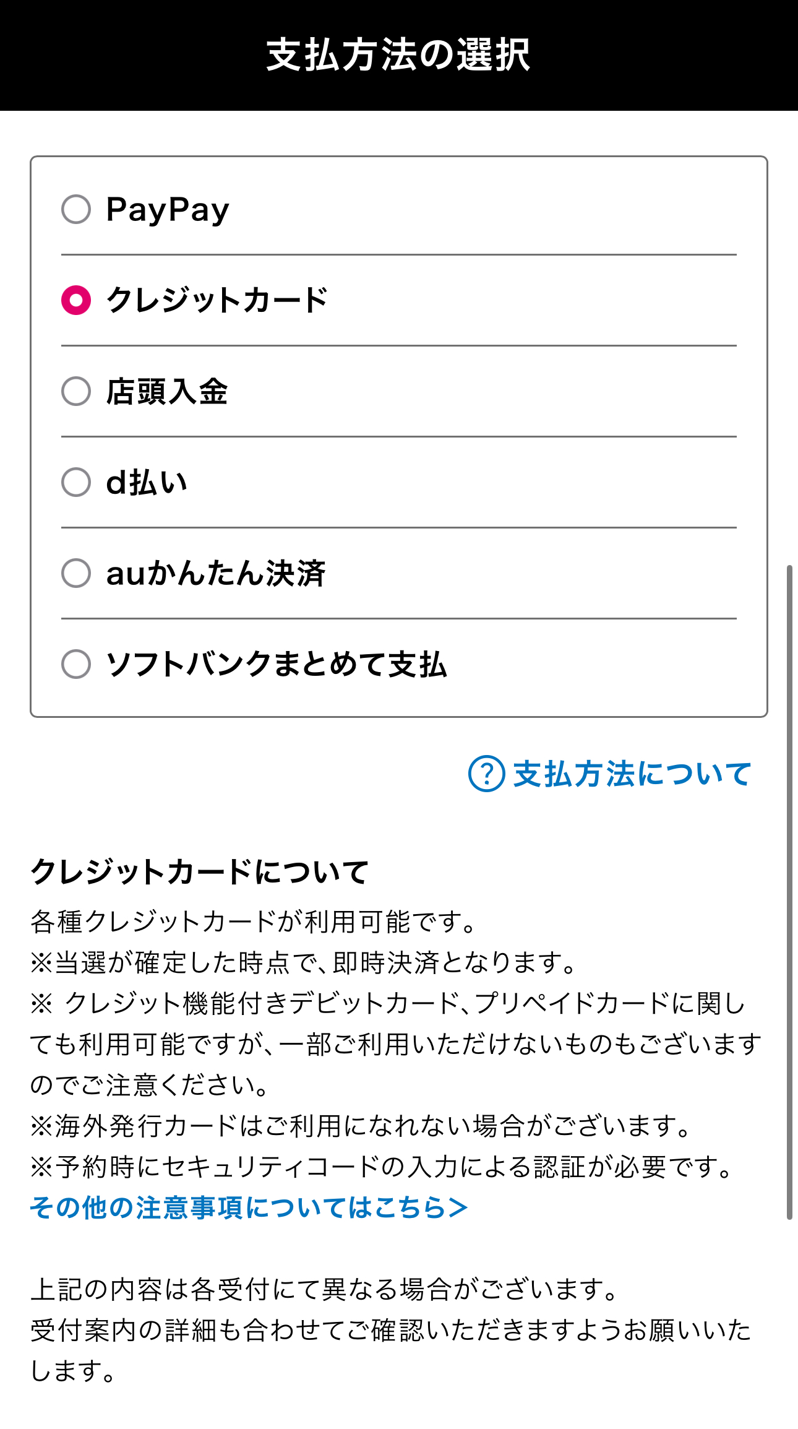Click the クレジットカードについて section heading
This screenshot has height=1429, width=798.
point(199,871)
